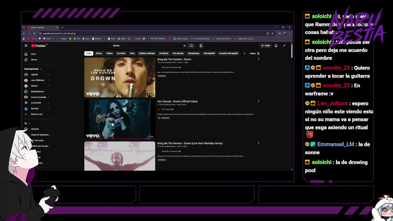Open Bring Me The Horizon - Drown title
Screen dimensions: 393x221
(174, 59)
